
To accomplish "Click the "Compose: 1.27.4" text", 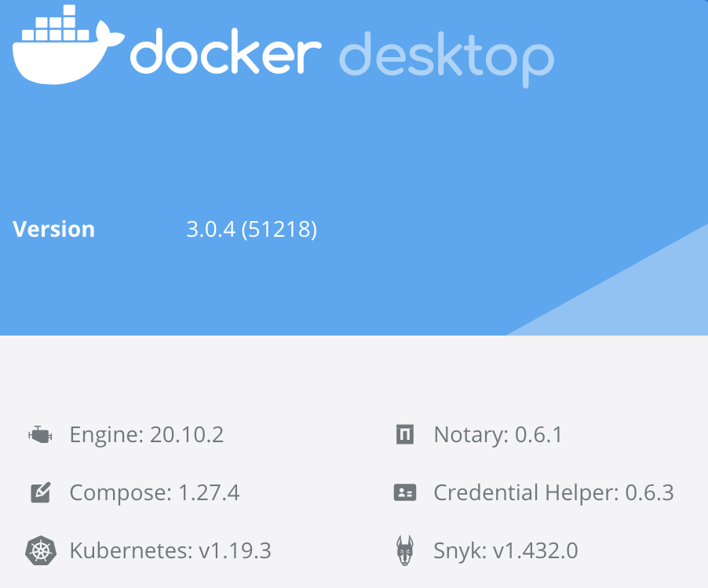I will click(x=155, y=492).
